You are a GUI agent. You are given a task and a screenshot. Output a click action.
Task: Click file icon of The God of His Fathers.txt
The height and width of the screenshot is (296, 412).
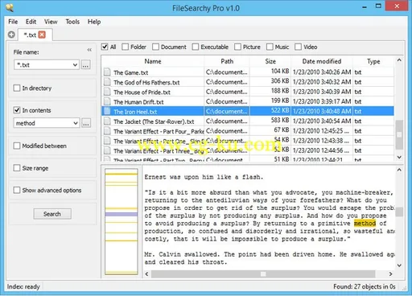pyautogui.click(x=107, y=82)
